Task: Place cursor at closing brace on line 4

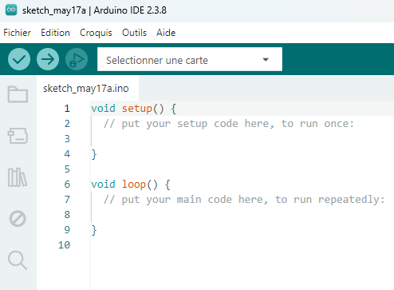Action: [94, 154]
